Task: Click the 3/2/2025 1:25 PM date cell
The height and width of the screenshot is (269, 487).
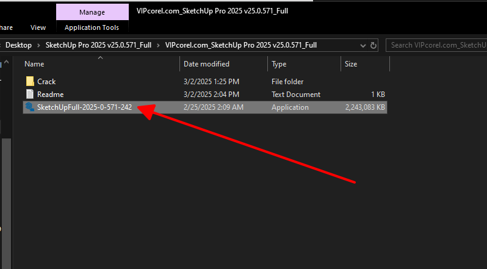Action: click(x=211, y=82)
